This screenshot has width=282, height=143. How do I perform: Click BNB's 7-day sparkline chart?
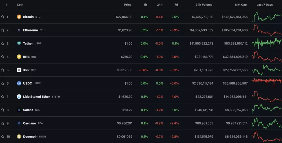pyautogui.click(x=267, y=57)
